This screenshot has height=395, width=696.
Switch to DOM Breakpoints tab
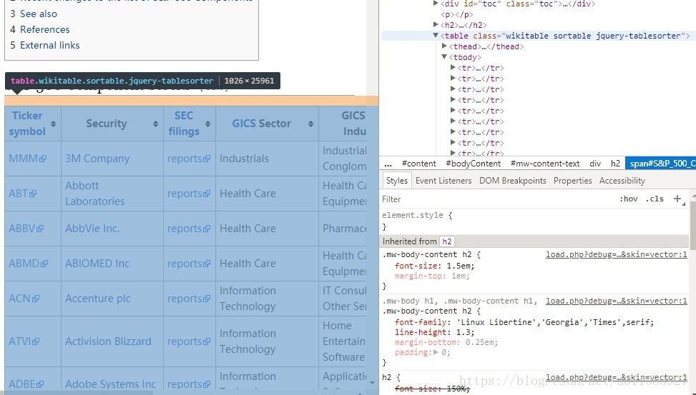coord(513,181)
